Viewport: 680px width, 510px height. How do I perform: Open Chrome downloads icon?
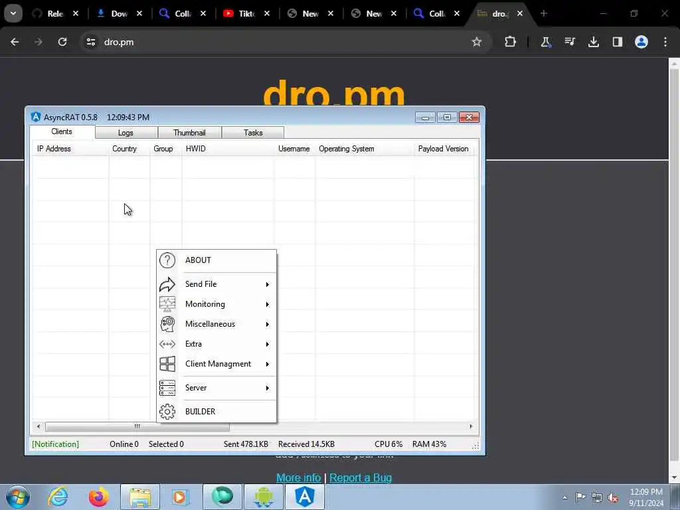593,42
